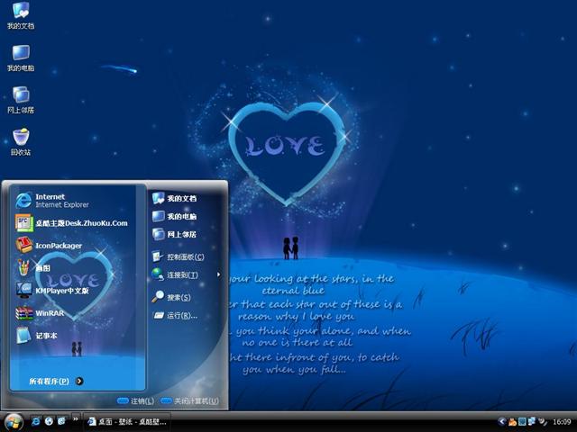Click the KMPlayer icon in start menu
577x432 pixels.
pyautogui.click(x=24, y=290)
